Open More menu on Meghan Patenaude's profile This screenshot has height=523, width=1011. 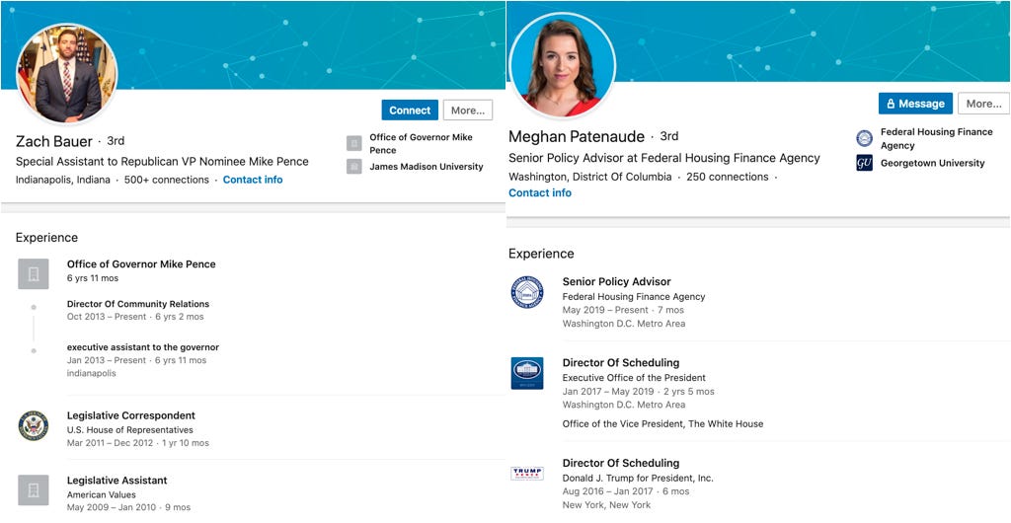[x=983, y=104]
